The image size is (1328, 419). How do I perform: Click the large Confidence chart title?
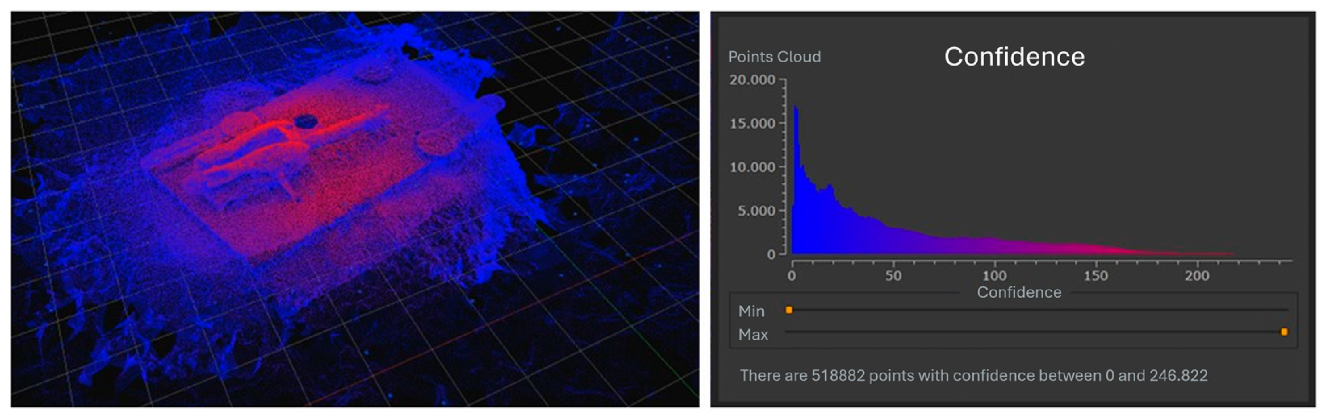point(1014,57)
